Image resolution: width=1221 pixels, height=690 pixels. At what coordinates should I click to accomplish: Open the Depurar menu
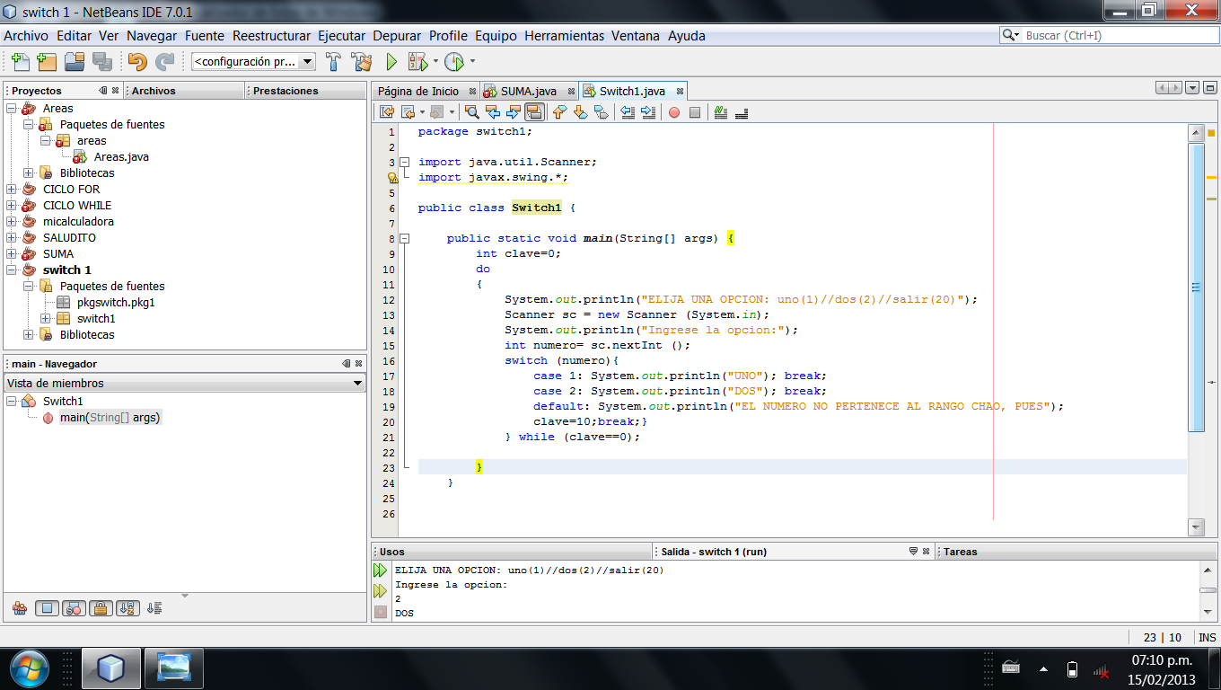point(397,36)
